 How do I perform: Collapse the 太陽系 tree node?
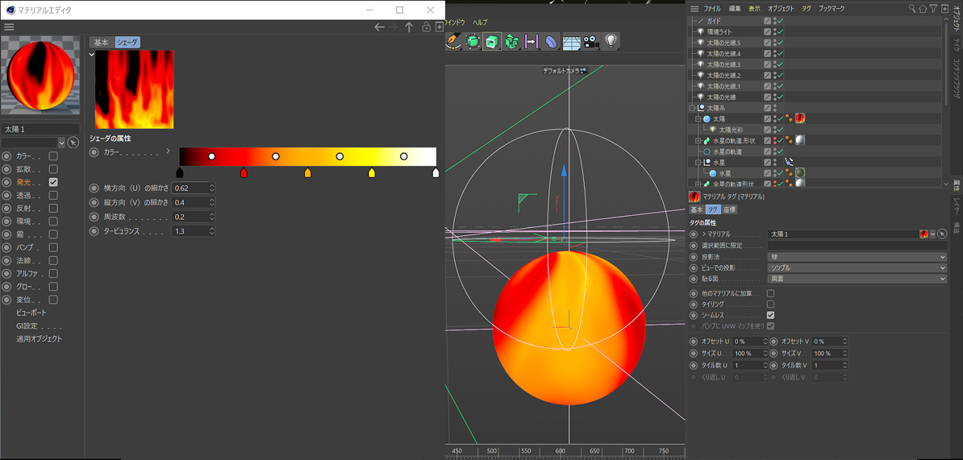click(x=692, y=108)
